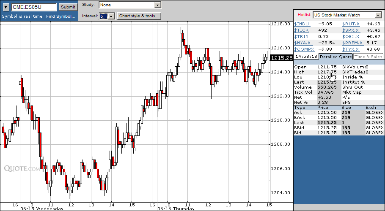Screen dimensions: 385x211
Task: Open the $NYA.X quote link
Action: 302,43
